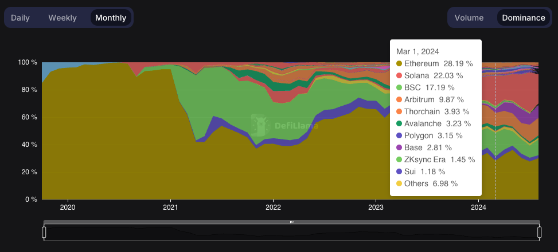Click the Arbitrum 9.87 % tooltip entry

click(x=432, y=99)
